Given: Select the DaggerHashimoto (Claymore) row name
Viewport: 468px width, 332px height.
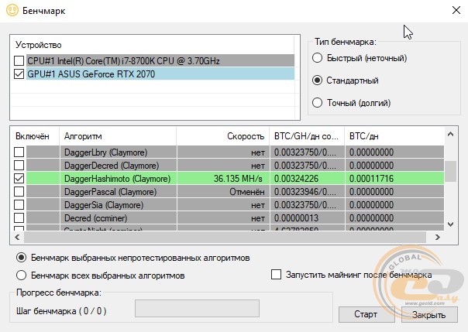Looking at the screenshot, I should click(x=117, y=179).
